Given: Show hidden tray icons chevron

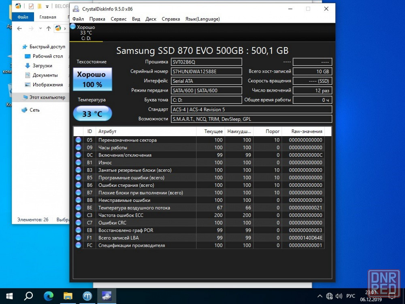Looking at the screenshot, I should click(320, 296).
